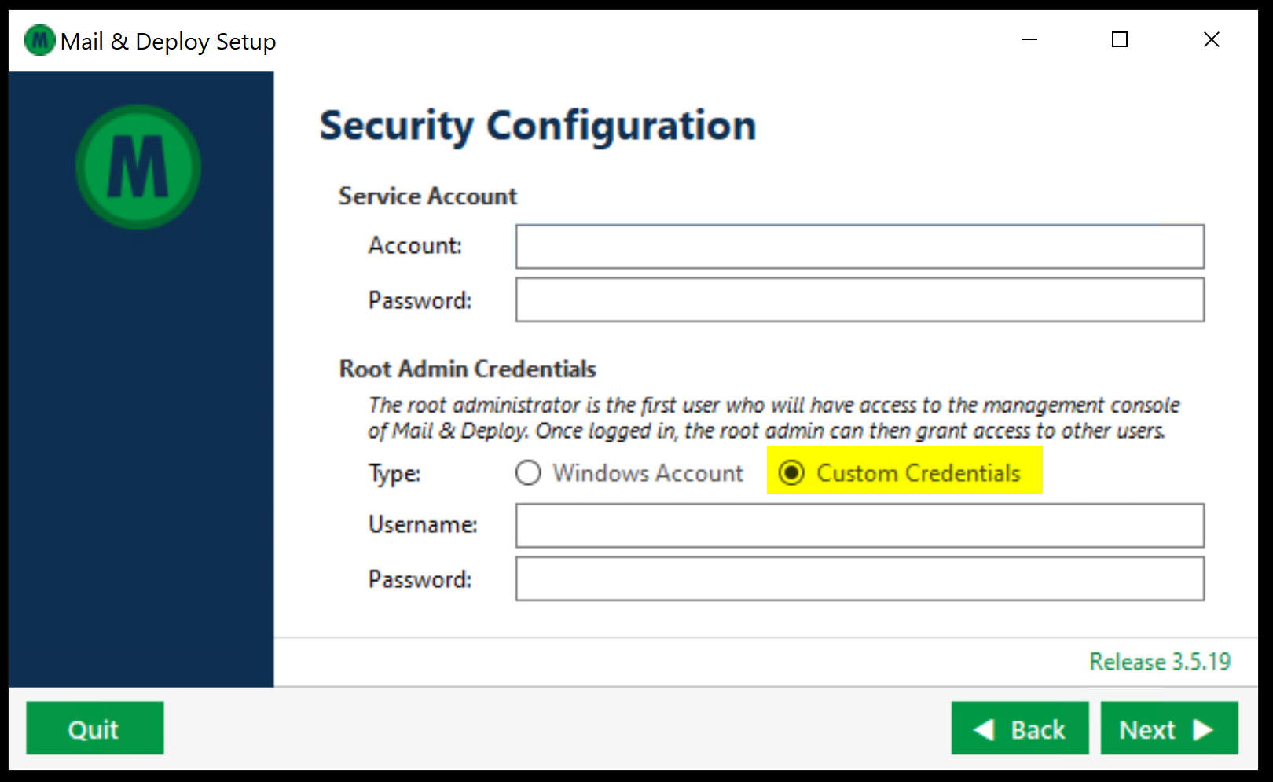
Task: Close the Mail & Deploy Setup window
Action: 1212,39
